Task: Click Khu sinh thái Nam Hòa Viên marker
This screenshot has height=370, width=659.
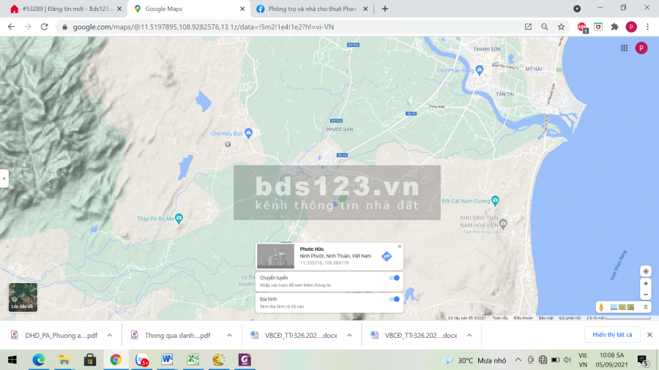Action: click(503, 223)
